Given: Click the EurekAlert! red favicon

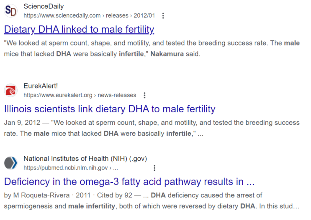Looking at the screenshot, I should point(11,91).
